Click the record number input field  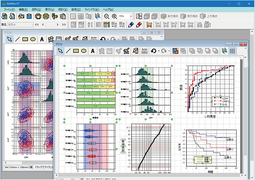(x=50, y=25)
